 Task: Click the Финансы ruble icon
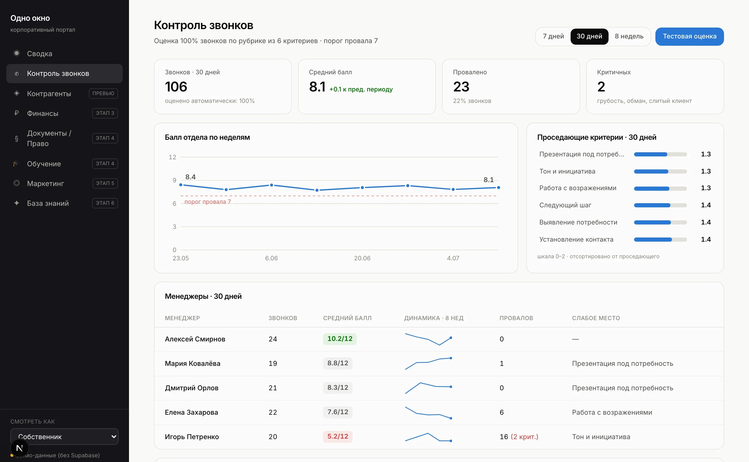pyautogui.click(x=17, y=113)
